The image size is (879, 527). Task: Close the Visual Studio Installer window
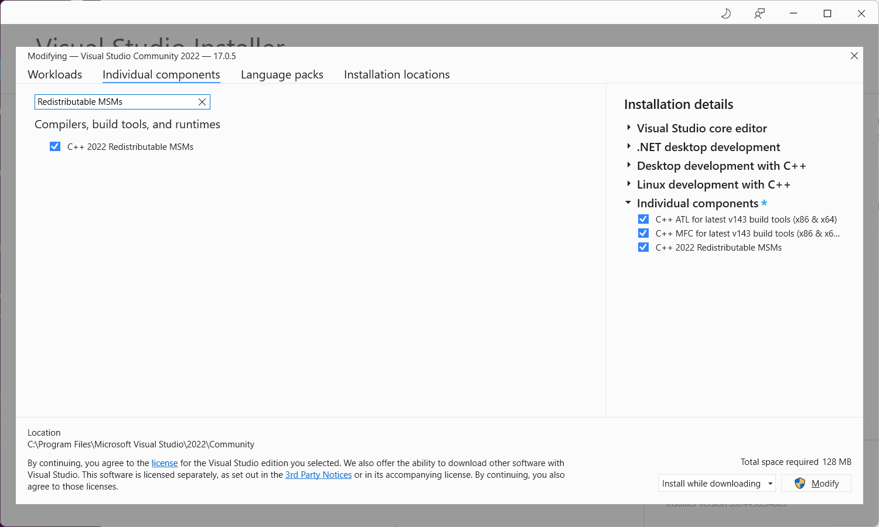(861, 13)
